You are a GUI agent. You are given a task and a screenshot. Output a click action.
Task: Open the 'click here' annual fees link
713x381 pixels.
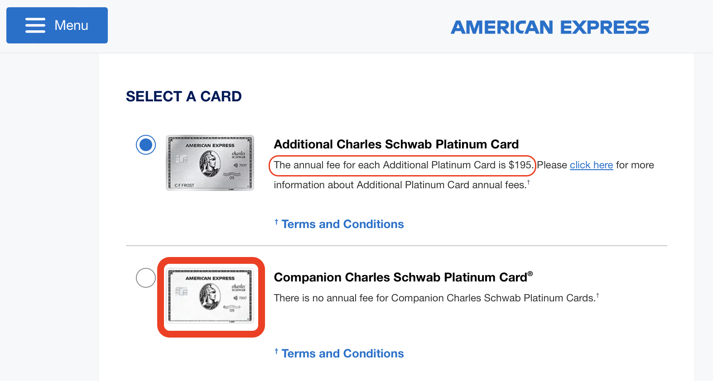click(x=591, y=165)
